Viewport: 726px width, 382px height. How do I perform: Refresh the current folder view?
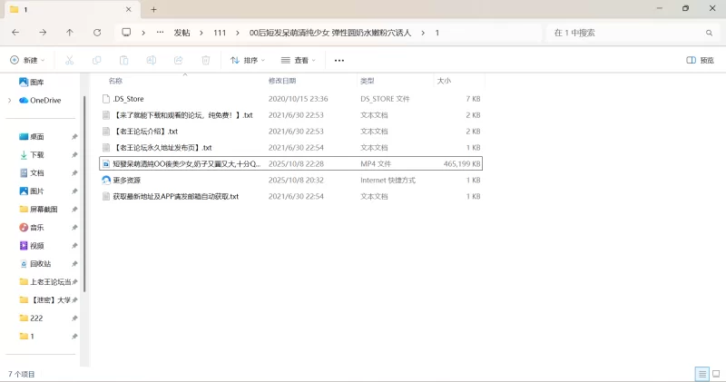tap(97, 33)
